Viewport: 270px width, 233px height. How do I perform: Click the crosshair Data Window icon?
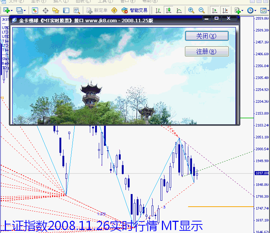45,10
